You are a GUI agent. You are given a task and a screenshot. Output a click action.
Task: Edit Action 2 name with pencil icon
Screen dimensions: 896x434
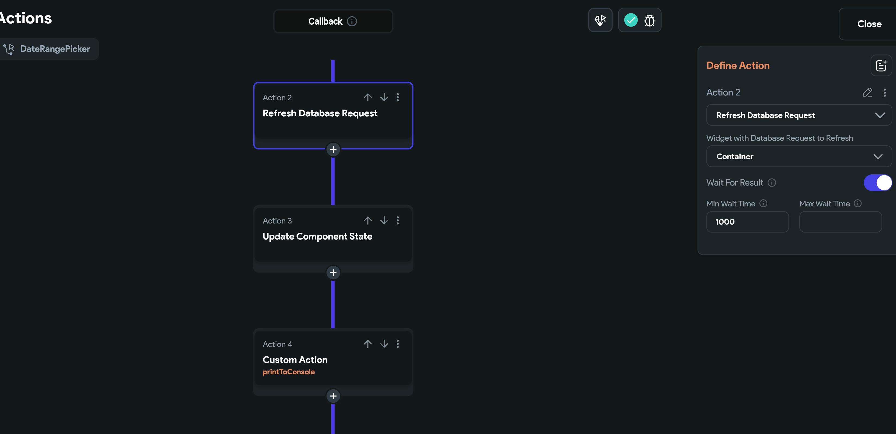point(867,92)
